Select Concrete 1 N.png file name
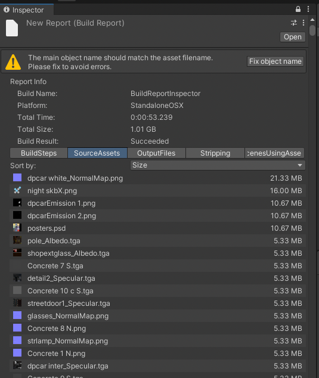This screenshot has width=319, height=378. pos(57,354)
